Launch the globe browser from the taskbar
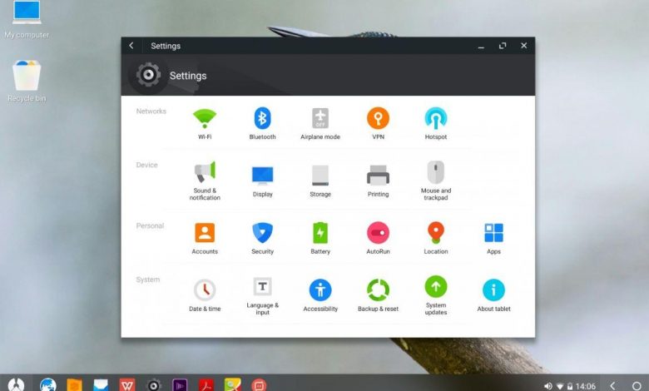The width and height of the screenshot is (649, 391). tap(48, 385)
